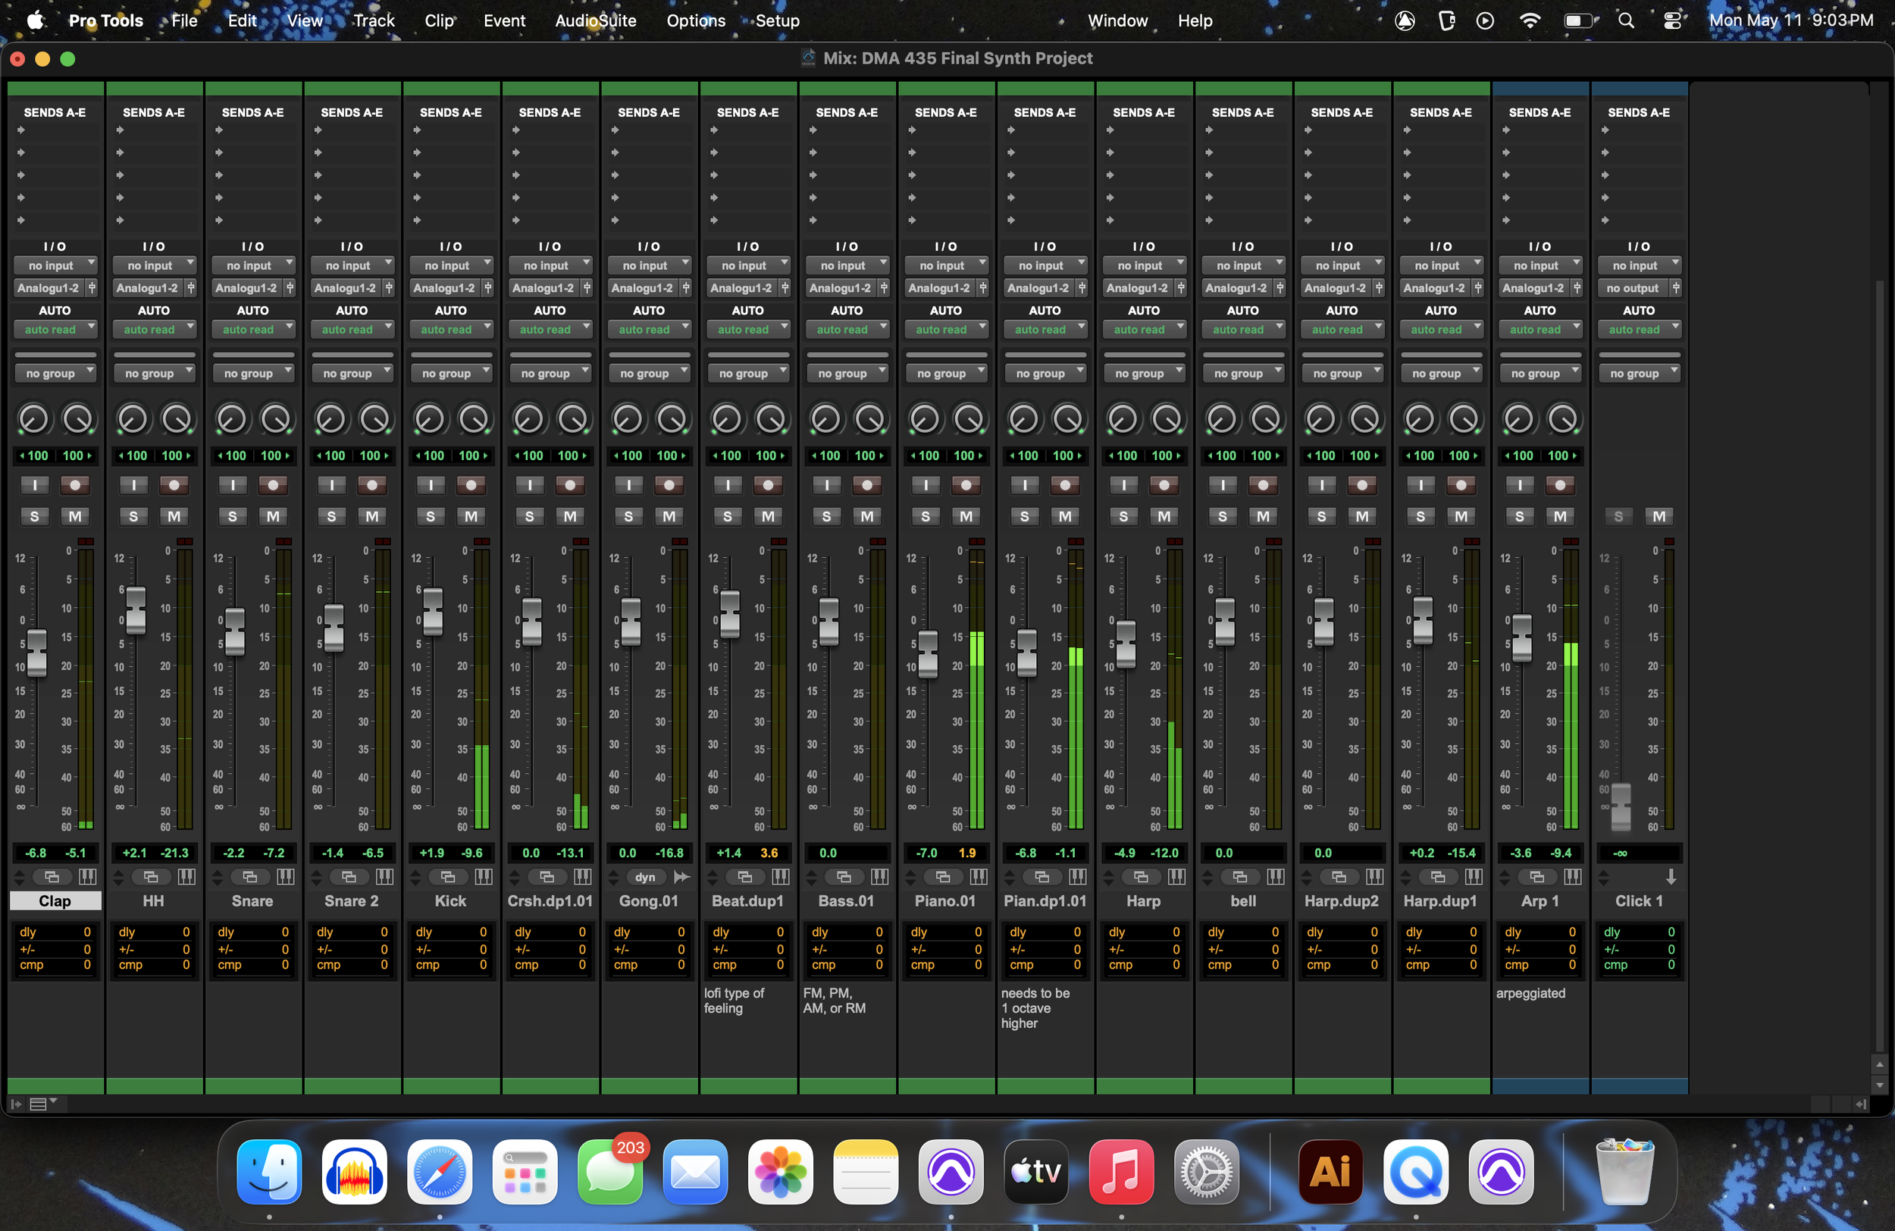The height and width of the screenshot is (1231, 1895).
Task: Open System Settings gear in Dock
Action: click(x=1206, y=1171)
